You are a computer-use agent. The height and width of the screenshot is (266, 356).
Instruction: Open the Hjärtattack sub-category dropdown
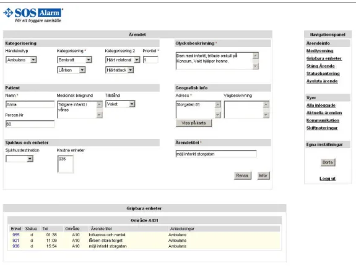coord(119,70)
